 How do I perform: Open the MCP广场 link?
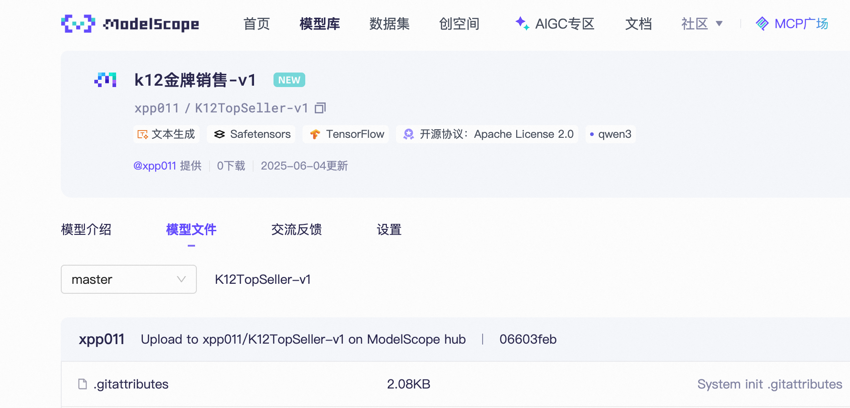pos(792,24)
